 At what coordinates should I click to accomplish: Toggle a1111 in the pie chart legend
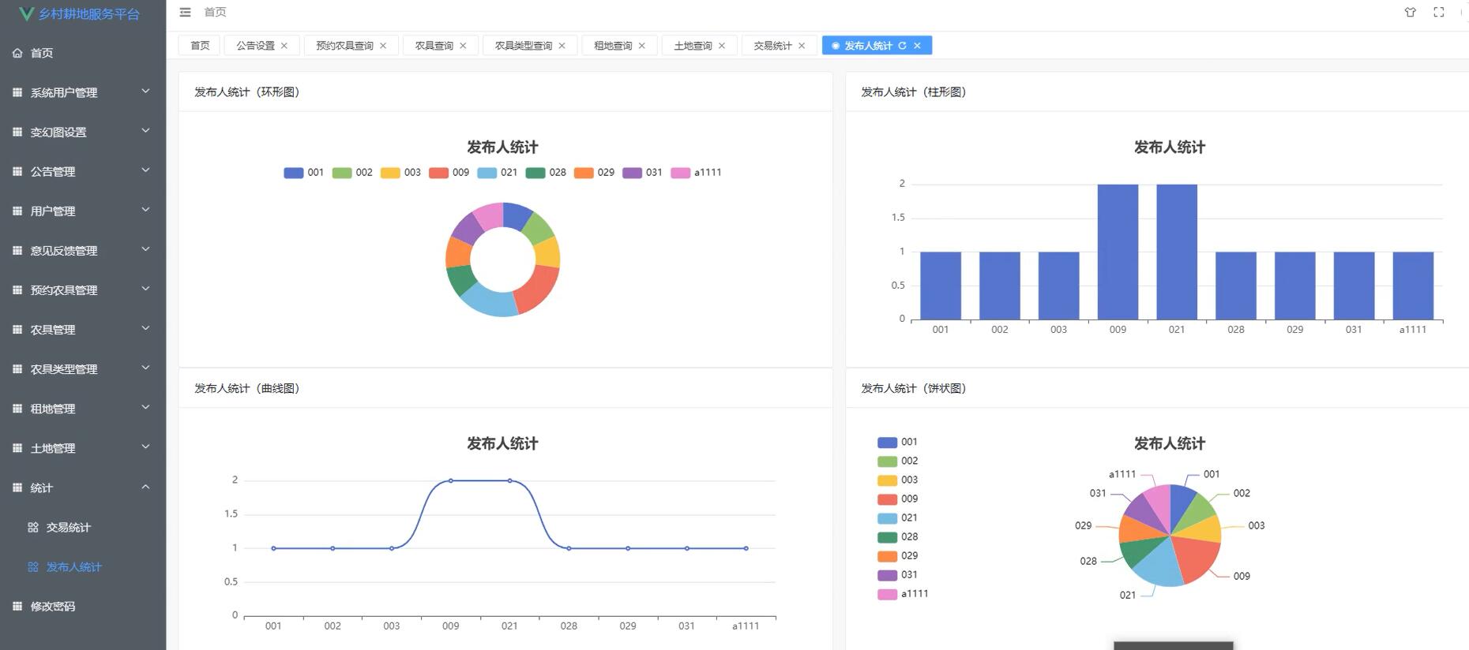tap(903, 593)
